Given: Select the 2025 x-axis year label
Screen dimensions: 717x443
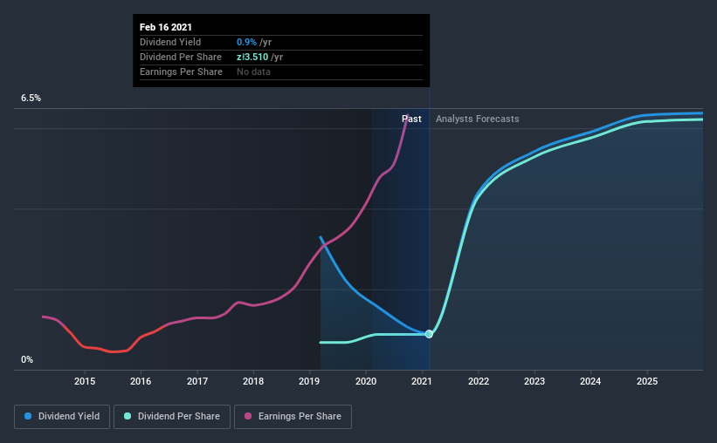Looking at the screenshot, I should pyautogui.click(x=647, y=381).
